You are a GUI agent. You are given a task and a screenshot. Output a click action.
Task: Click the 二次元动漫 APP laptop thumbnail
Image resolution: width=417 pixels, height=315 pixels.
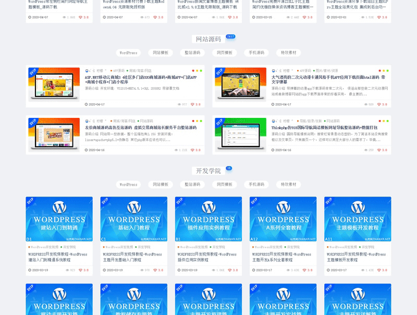[241, 84]
